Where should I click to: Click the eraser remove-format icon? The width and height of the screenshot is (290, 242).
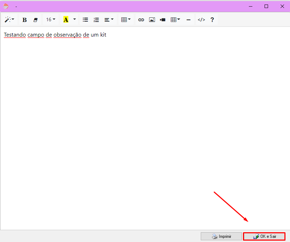pos(35,19)
